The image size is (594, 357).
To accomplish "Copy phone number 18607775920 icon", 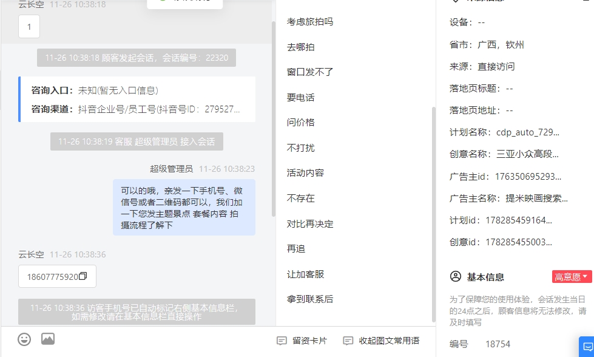I will pos(83,276).
